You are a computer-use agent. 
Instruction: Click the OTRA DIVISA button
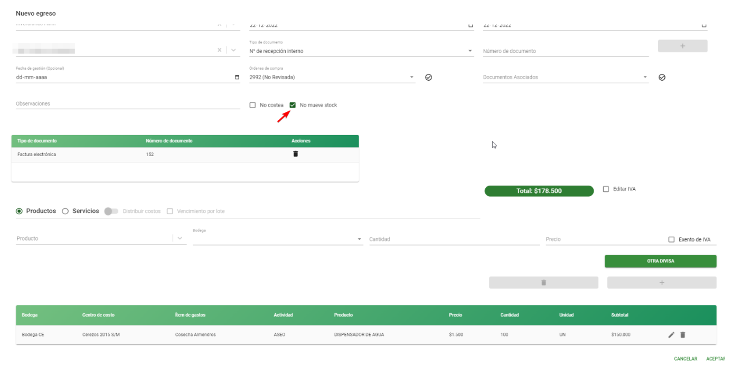coord(660,261)
